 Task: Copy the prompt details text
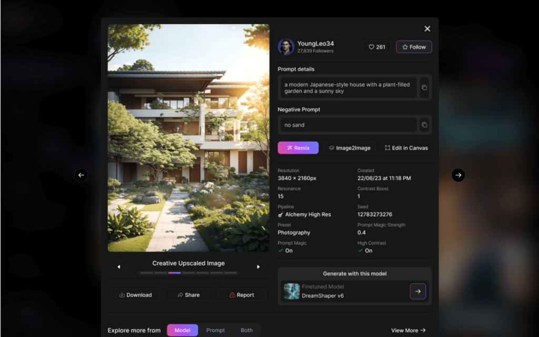[x=424, y=88]
